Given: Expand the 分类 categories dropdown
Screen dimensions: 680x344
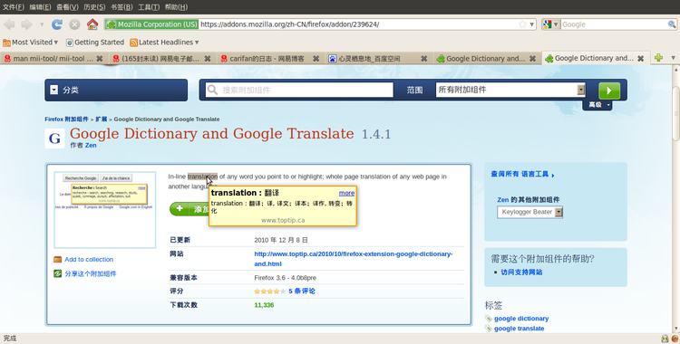Looking at the screenshot, I should pos(116,90).
